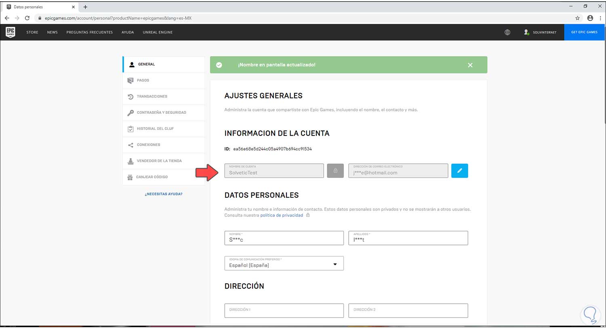The width and height of the screenshot is (606, 328).
Task: Click the browser address bar URL
Action: (x=118, y=18)
